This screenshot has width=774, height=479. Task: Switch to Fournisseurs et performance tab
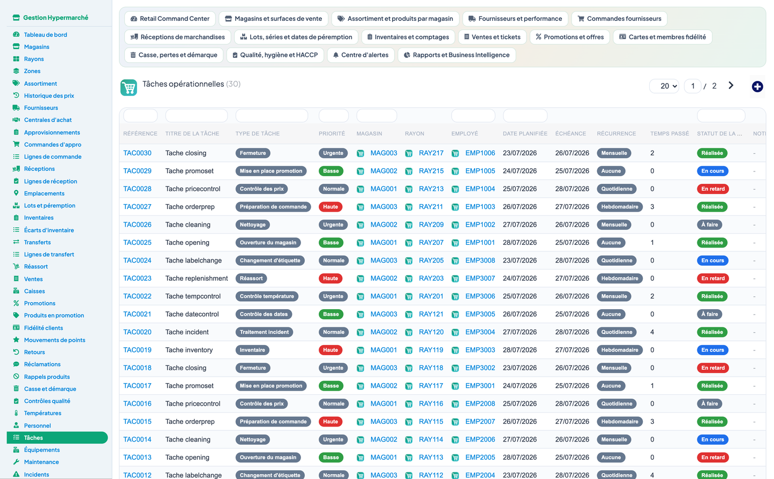pos(515,19)
